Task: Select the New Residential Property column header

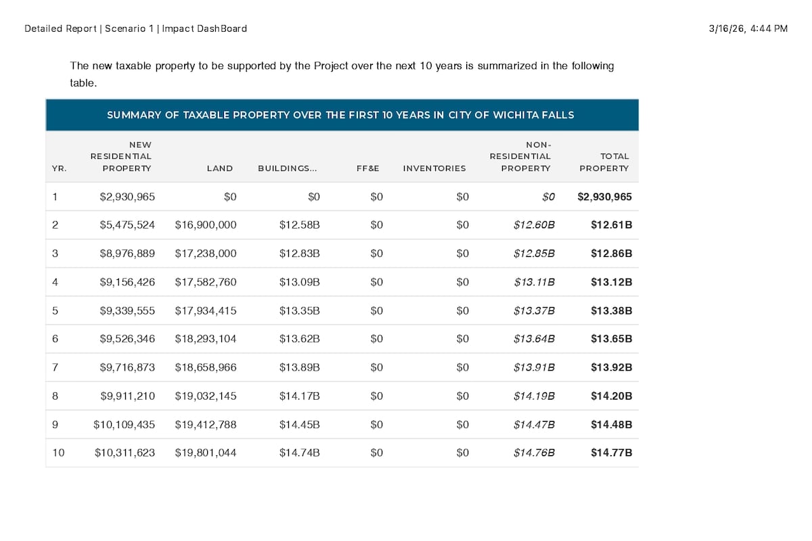Action: click(121, 156)
